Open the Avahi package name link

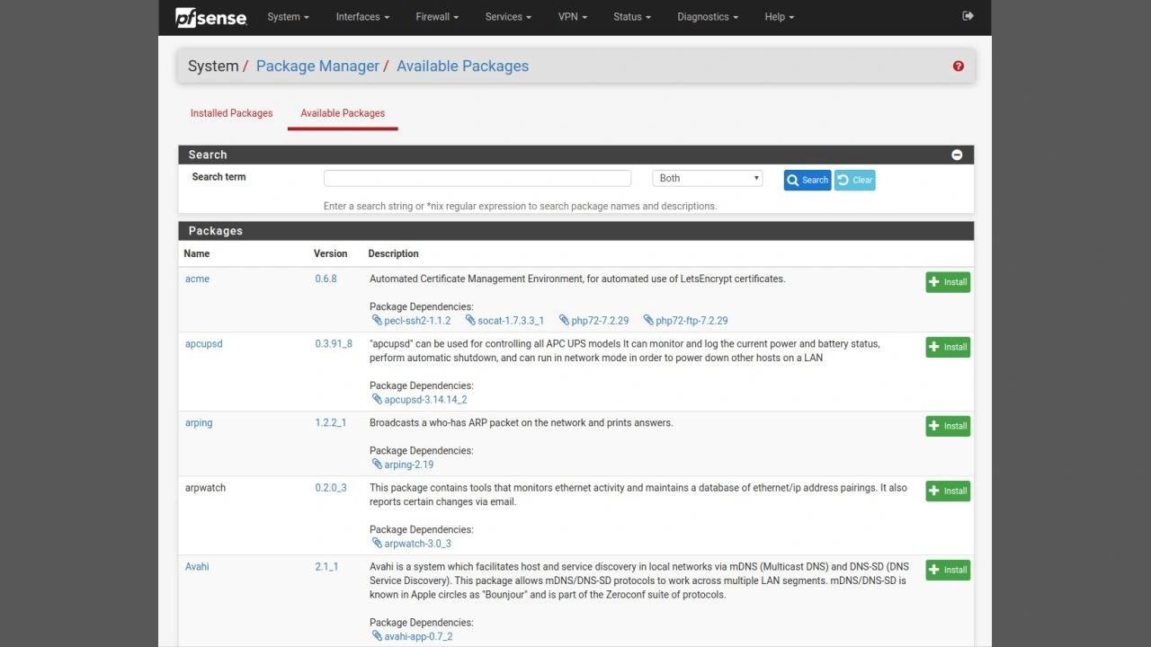(x=197, y=566)
